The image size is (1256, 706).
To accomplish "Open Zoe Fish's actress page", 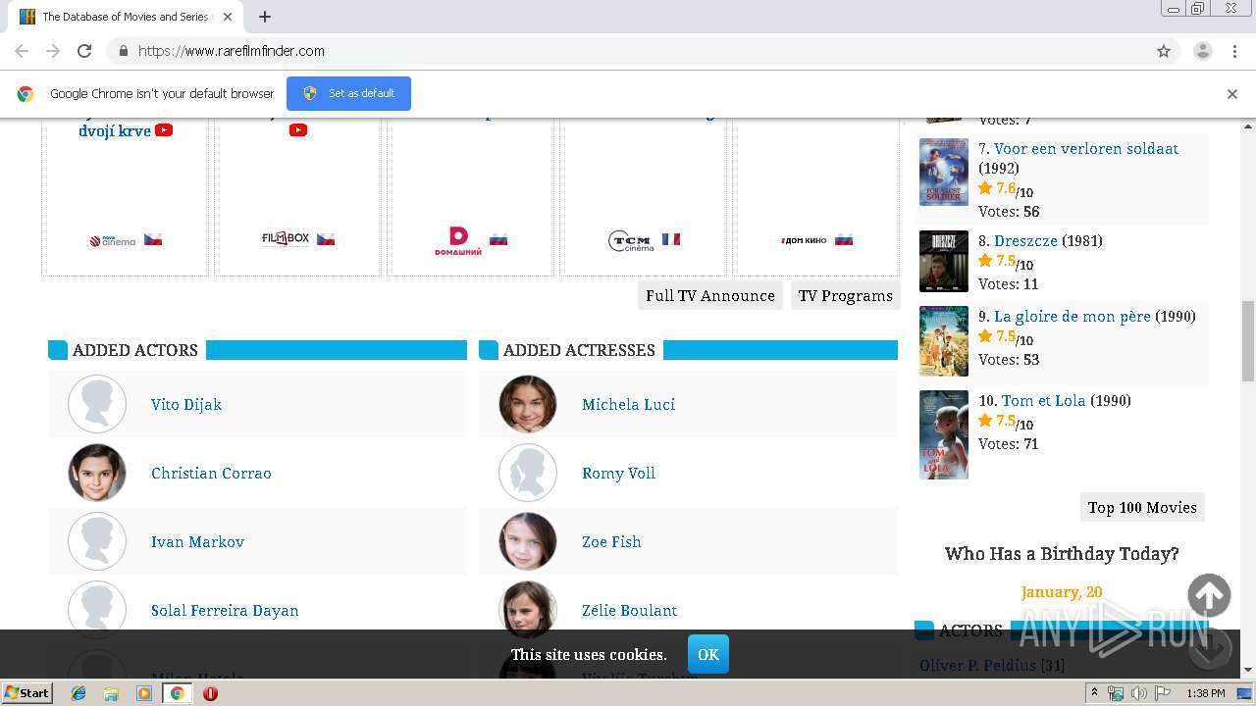I will pyautogui.click(x=611, y=541).
